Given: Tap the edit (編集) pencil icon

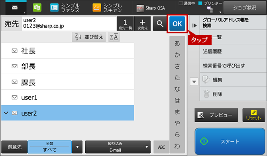Looking at the screenshot, I should (206, 79).
